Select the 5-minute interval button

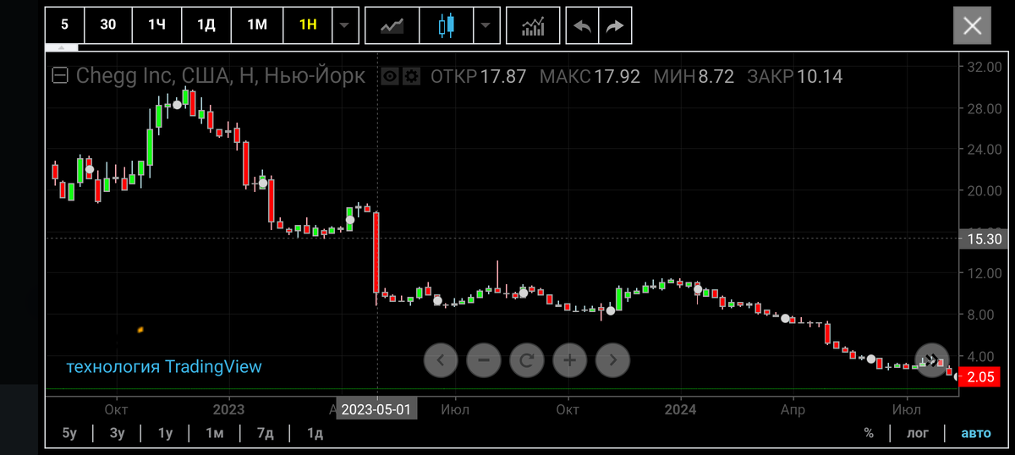click(x=64, y=25)
